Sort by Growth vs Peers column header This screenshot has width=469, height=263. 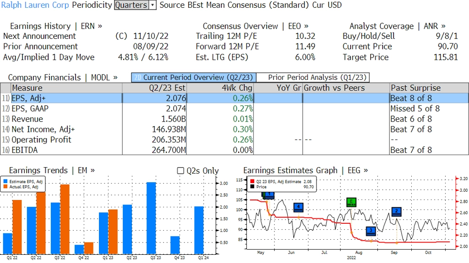coord(346,88)
